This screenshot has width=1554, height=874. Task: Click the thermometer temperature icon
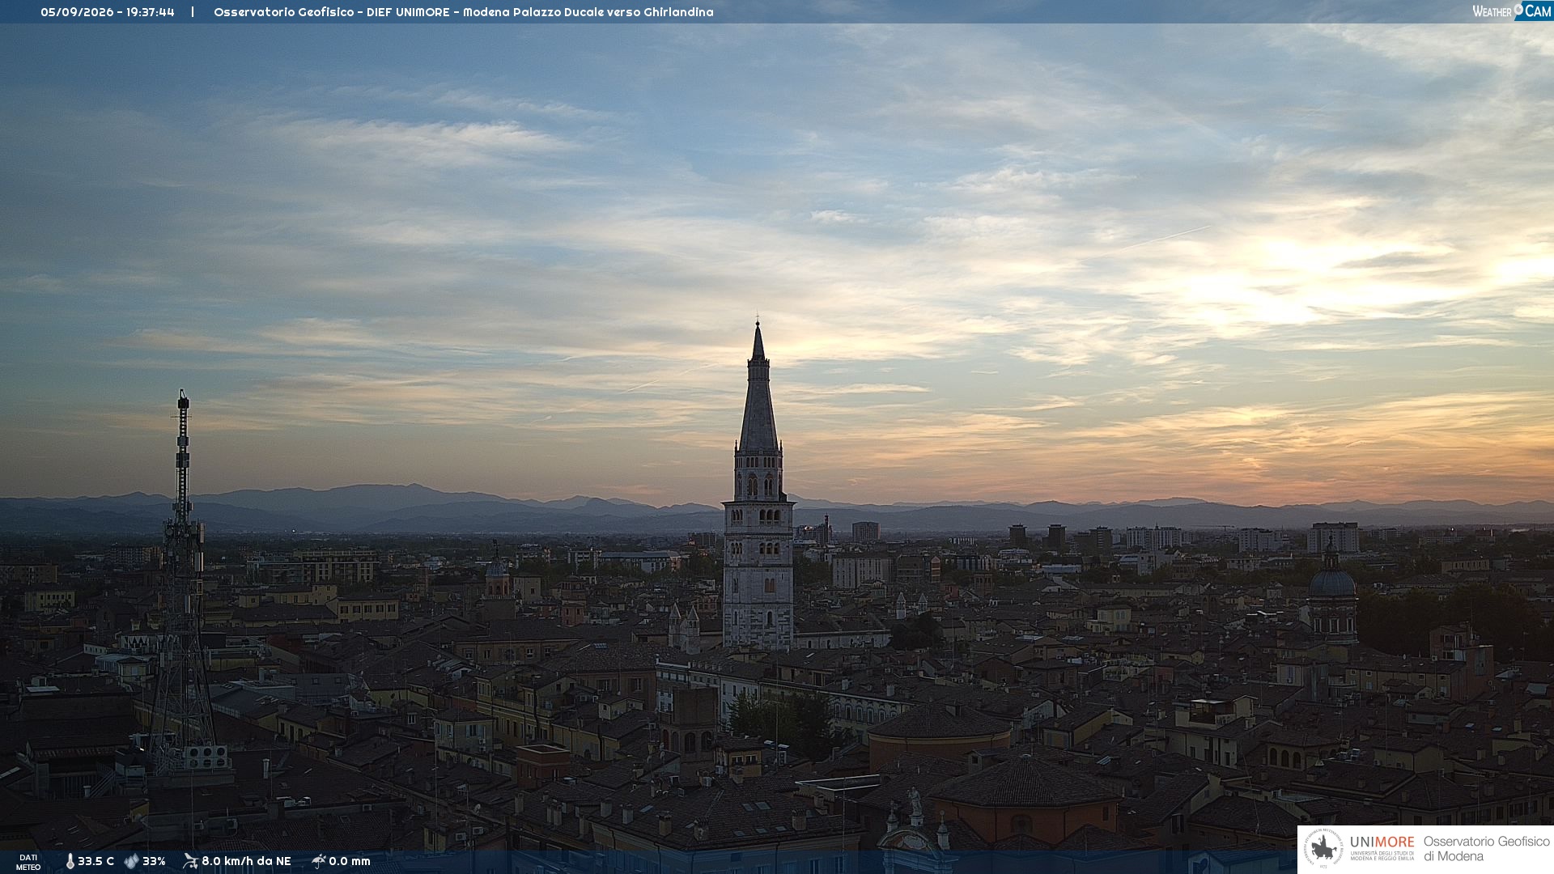[70, 862]
